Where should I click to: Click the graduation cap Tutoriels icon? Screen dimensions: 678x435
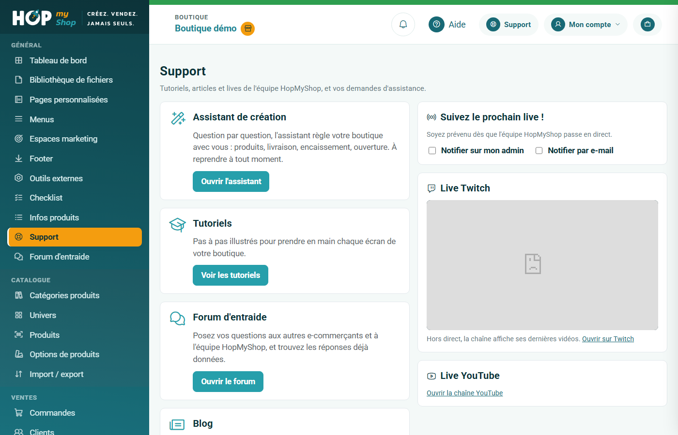coord(178,224)
